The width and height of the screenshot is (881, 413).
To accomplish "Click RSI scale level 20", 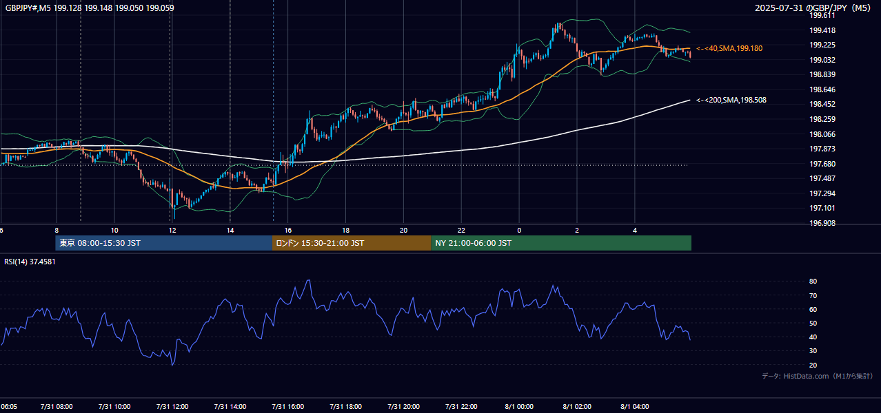I will pos(813,365).
